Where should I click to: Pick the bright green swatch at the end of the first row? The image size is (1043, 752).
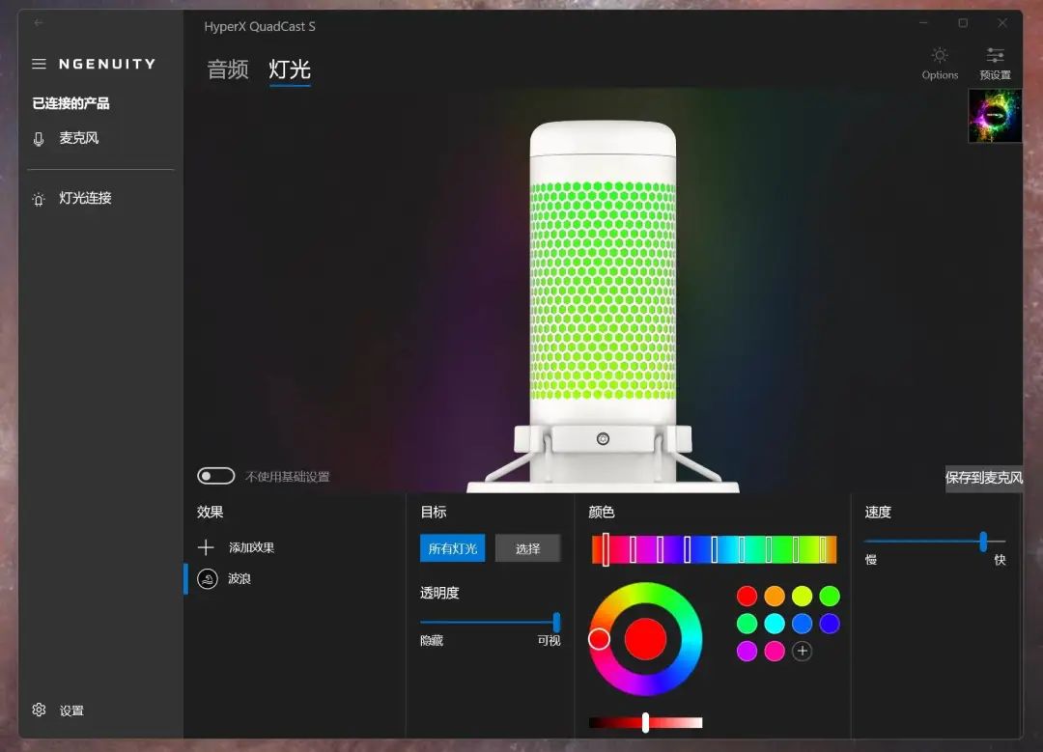click(x=830, y=596)
